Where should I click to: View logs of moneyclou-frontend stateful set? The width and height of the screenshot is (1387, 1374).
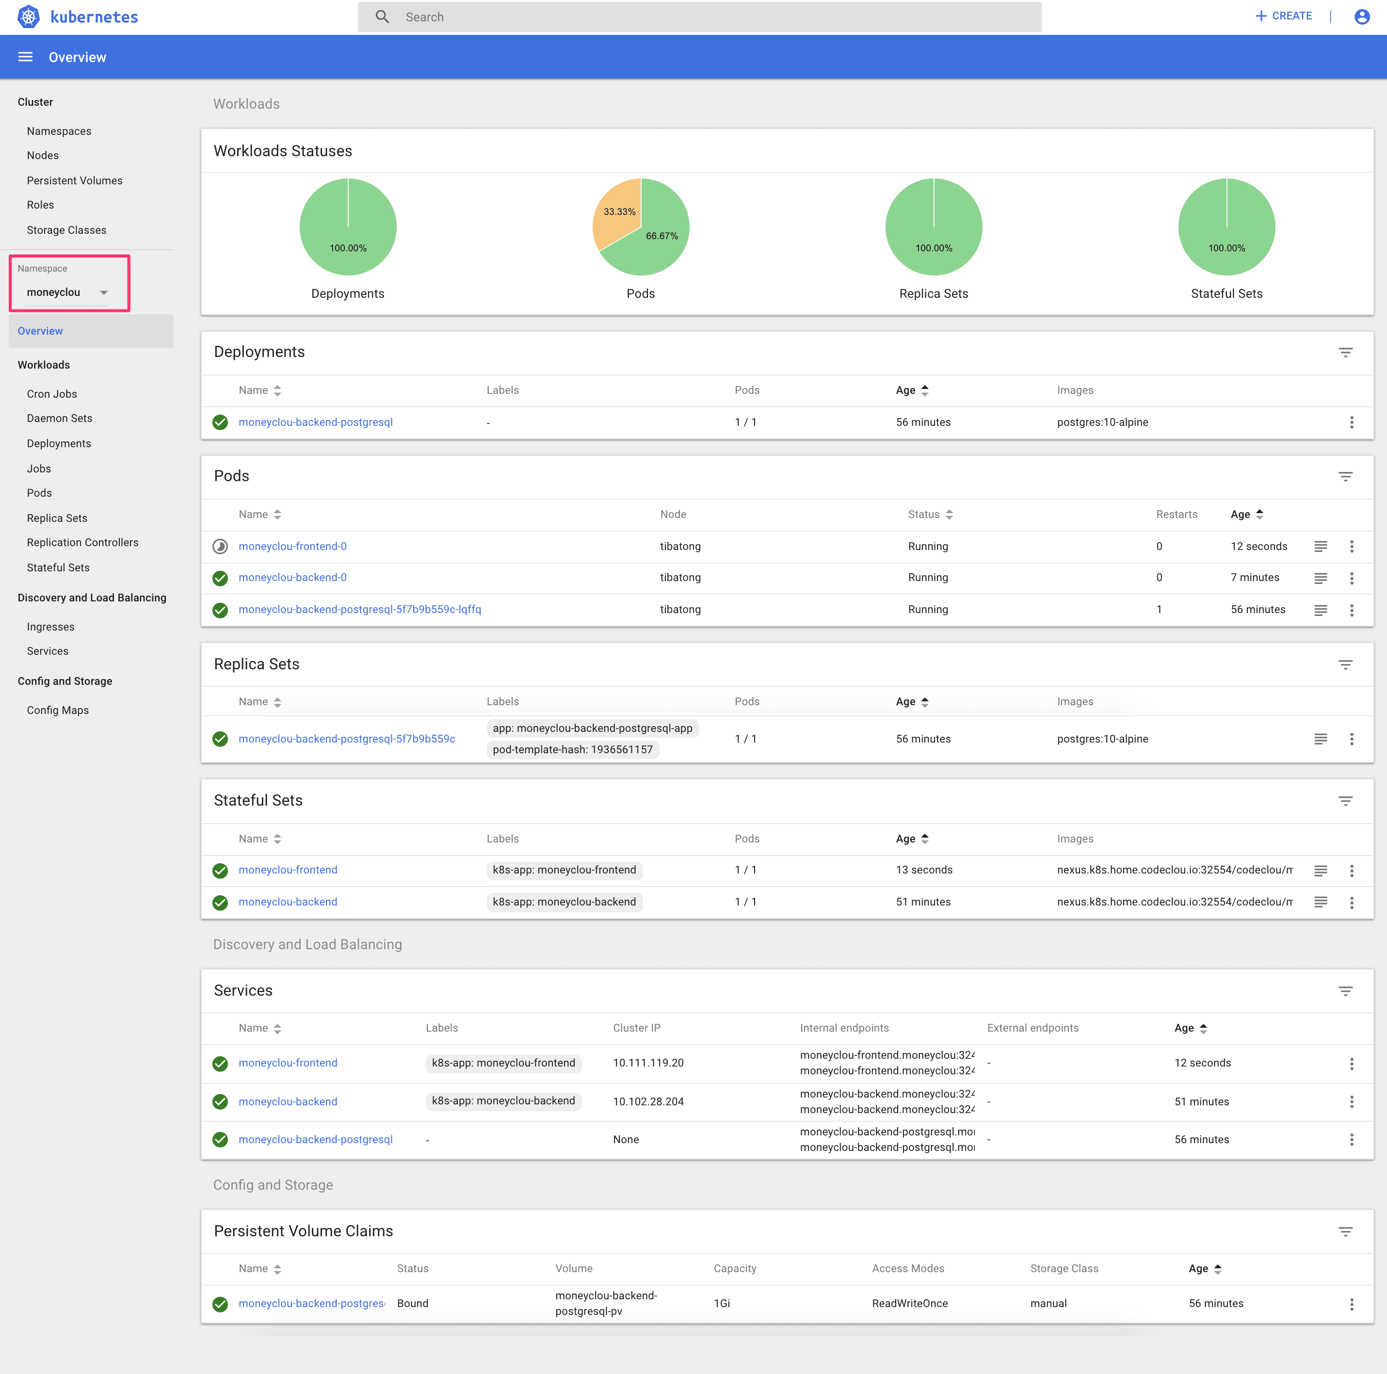click(x=1320, y=871)
